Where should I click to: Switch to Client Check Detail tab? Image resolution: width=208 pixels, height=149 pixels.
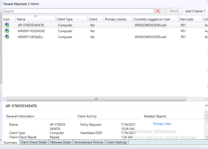tap(34, 142)
